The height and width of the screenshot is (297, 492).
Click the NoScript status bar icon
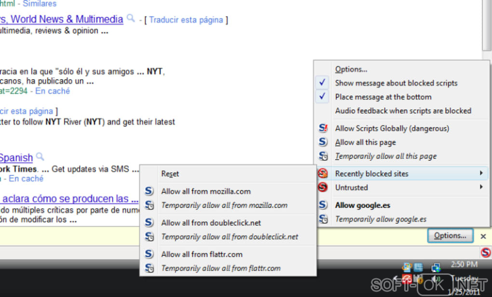coord(485,253)
